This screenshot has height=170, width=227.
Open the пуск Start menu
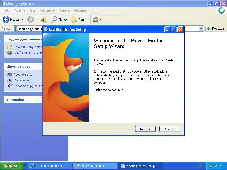pos(12,166)
